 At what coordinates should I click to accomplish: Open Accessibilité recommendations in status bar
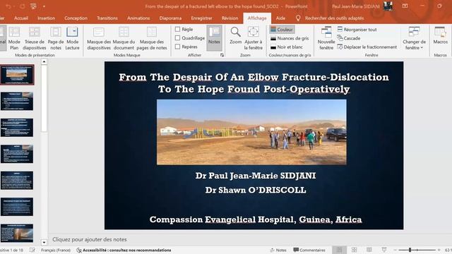pos(124,250)
